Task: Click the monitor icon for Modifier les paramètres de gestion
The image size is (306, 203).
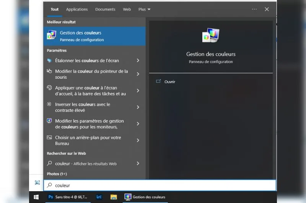Action: click(49, 121)
